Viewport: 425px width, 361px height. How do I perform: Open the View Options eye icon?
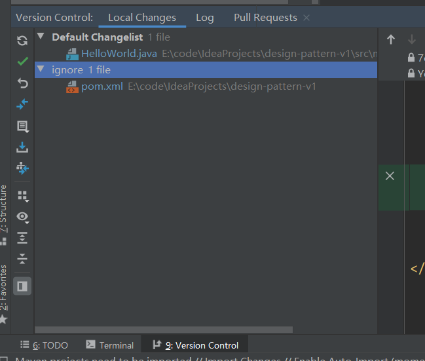tap(23, 218)
